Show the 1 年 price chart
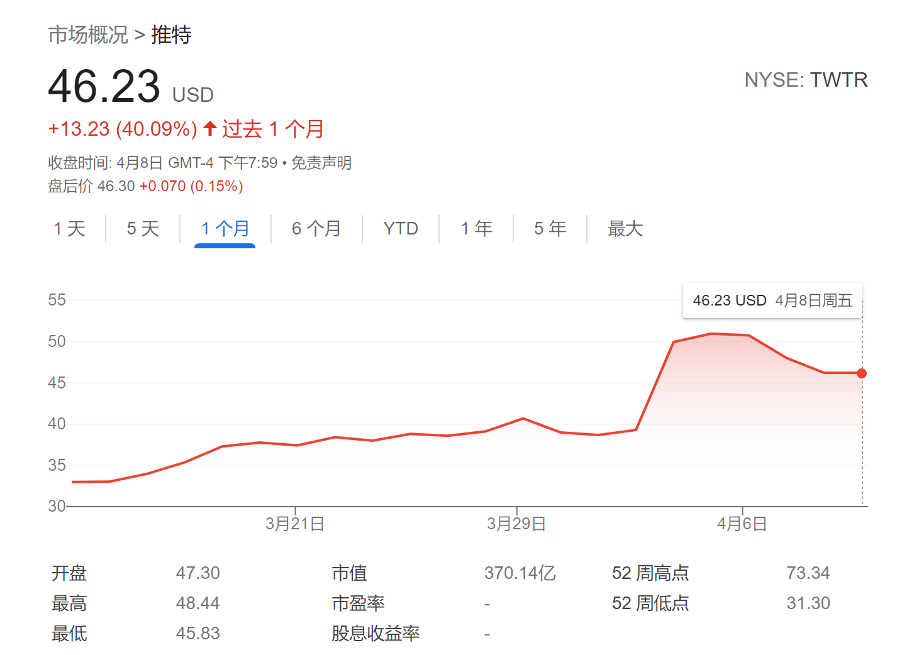Image resolution: width=902 pixels, height=655 pixels. [476, 229]
